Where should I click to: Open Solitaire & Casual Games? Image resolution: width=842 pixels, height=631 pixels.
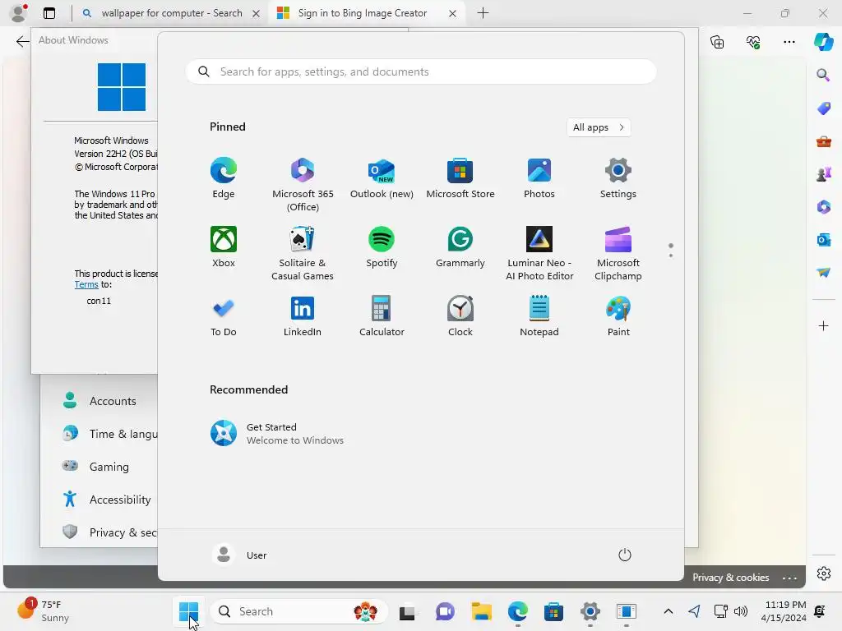(303, 253)
